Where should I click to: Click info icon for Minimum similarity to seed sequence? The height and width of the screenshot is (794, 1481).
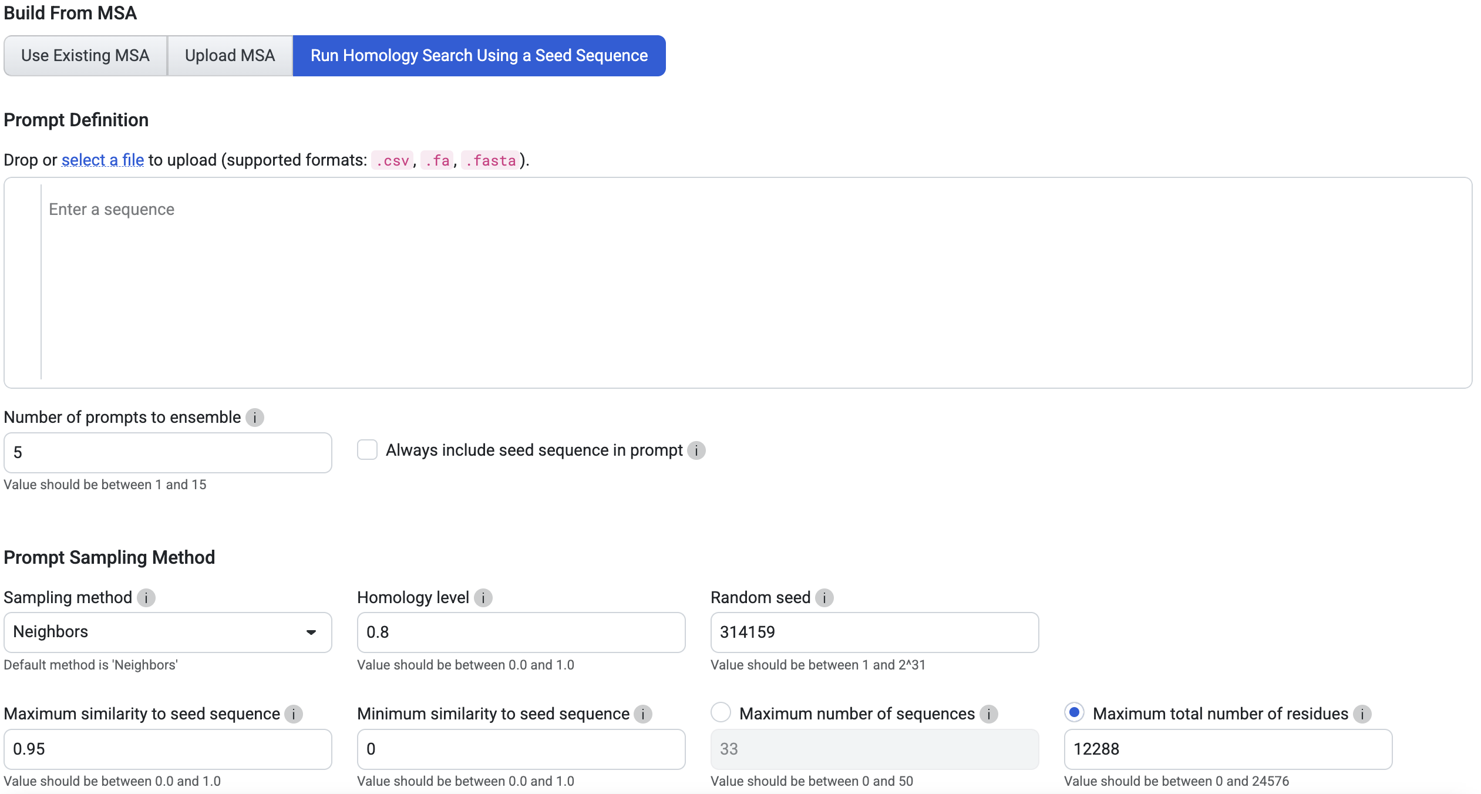pyautogui.click(x=643, y=714)
